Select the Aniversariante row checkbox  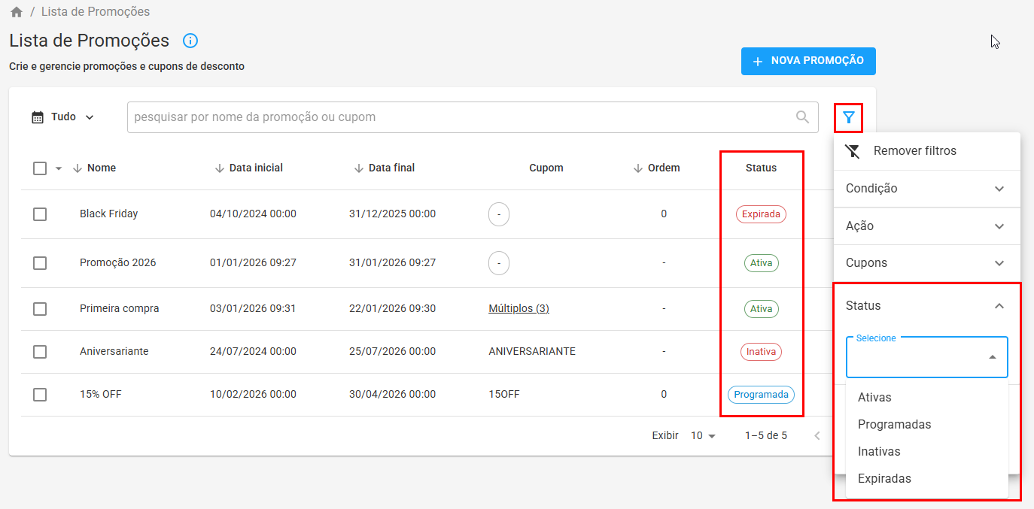pos(40,352)
